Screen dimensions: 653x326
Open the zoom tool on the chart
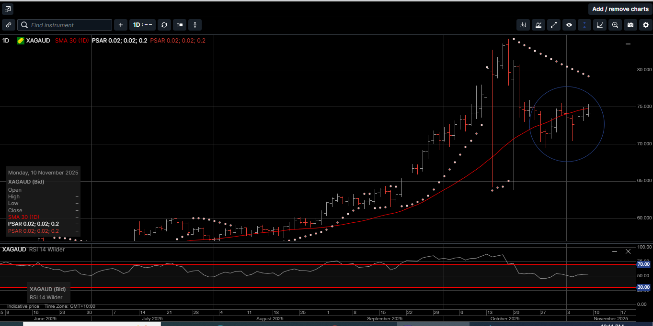[x=615, y=24]
